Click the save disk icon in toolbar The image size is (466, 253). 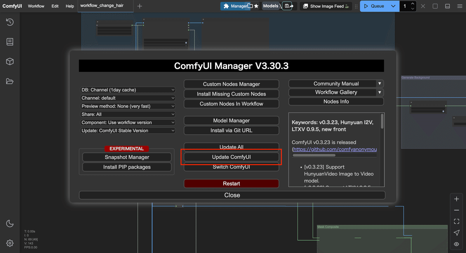click(x=287, y=6)
